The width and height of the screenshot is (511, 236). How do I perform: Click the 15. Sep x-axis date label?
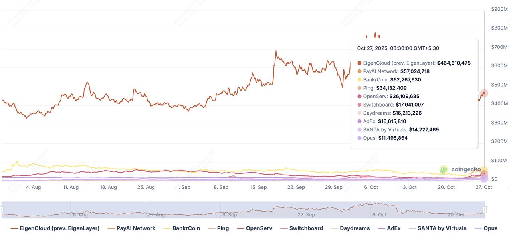(x=258, y=187)
